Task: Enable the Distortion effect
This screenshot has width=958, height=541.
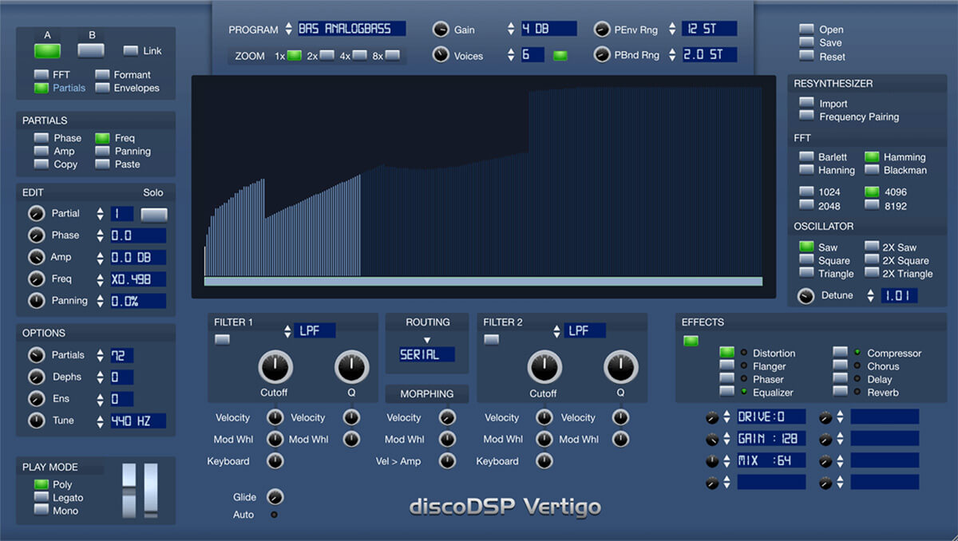Action: pyautogui.click(x=726, y=353)
